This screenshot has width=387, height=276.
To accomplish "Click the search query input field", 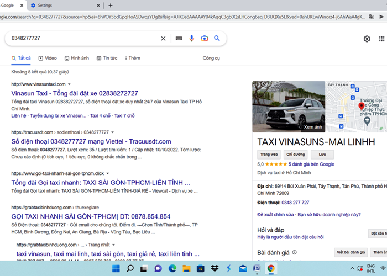I will point(84,38).
